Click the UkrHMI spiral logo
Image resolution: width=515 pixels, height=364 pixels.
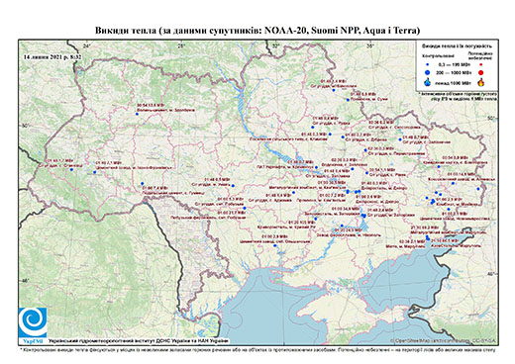(x=33, y=322)
